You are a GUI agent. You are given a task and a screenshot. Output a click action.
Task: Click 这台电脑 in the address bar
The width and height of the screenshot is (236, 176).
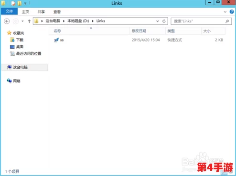tap(53, 21)
